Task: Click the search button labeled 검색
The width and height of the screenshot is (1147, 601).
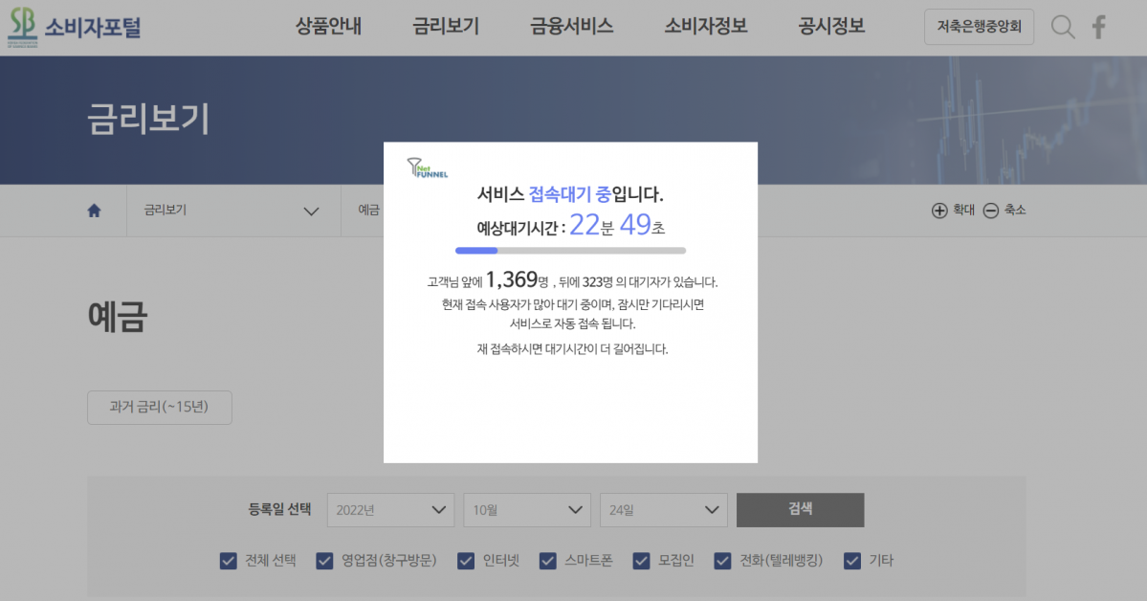Action: 799,510
